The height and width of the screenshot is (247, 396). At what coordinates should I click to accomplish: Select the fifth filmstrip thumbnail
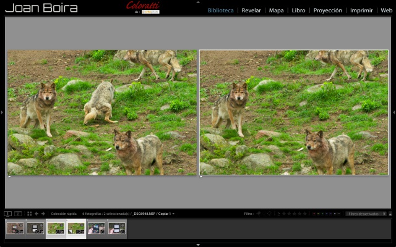[97, 228]
